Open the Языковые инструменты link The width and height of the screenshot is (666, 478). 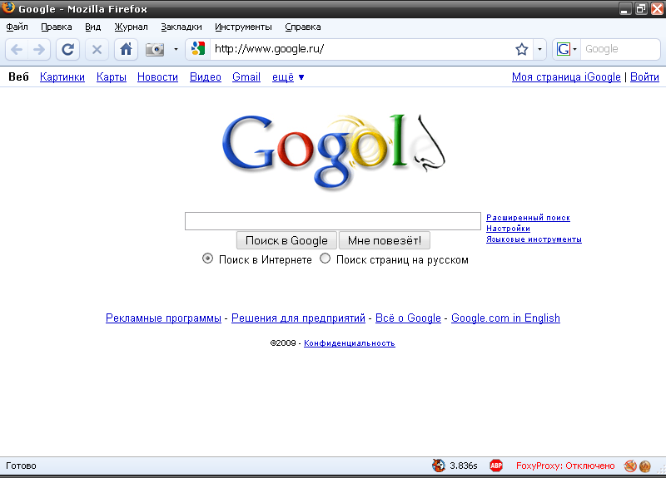point(534,239)
